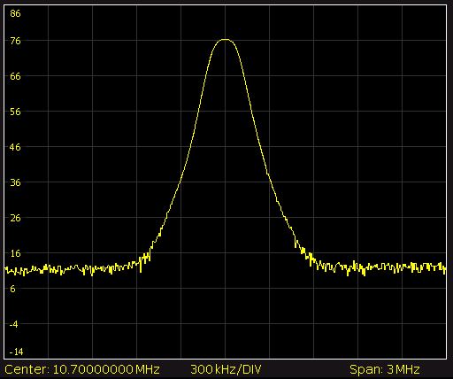
Task: Click the flat noise floor left of the peak
Action: coord(71,268)
